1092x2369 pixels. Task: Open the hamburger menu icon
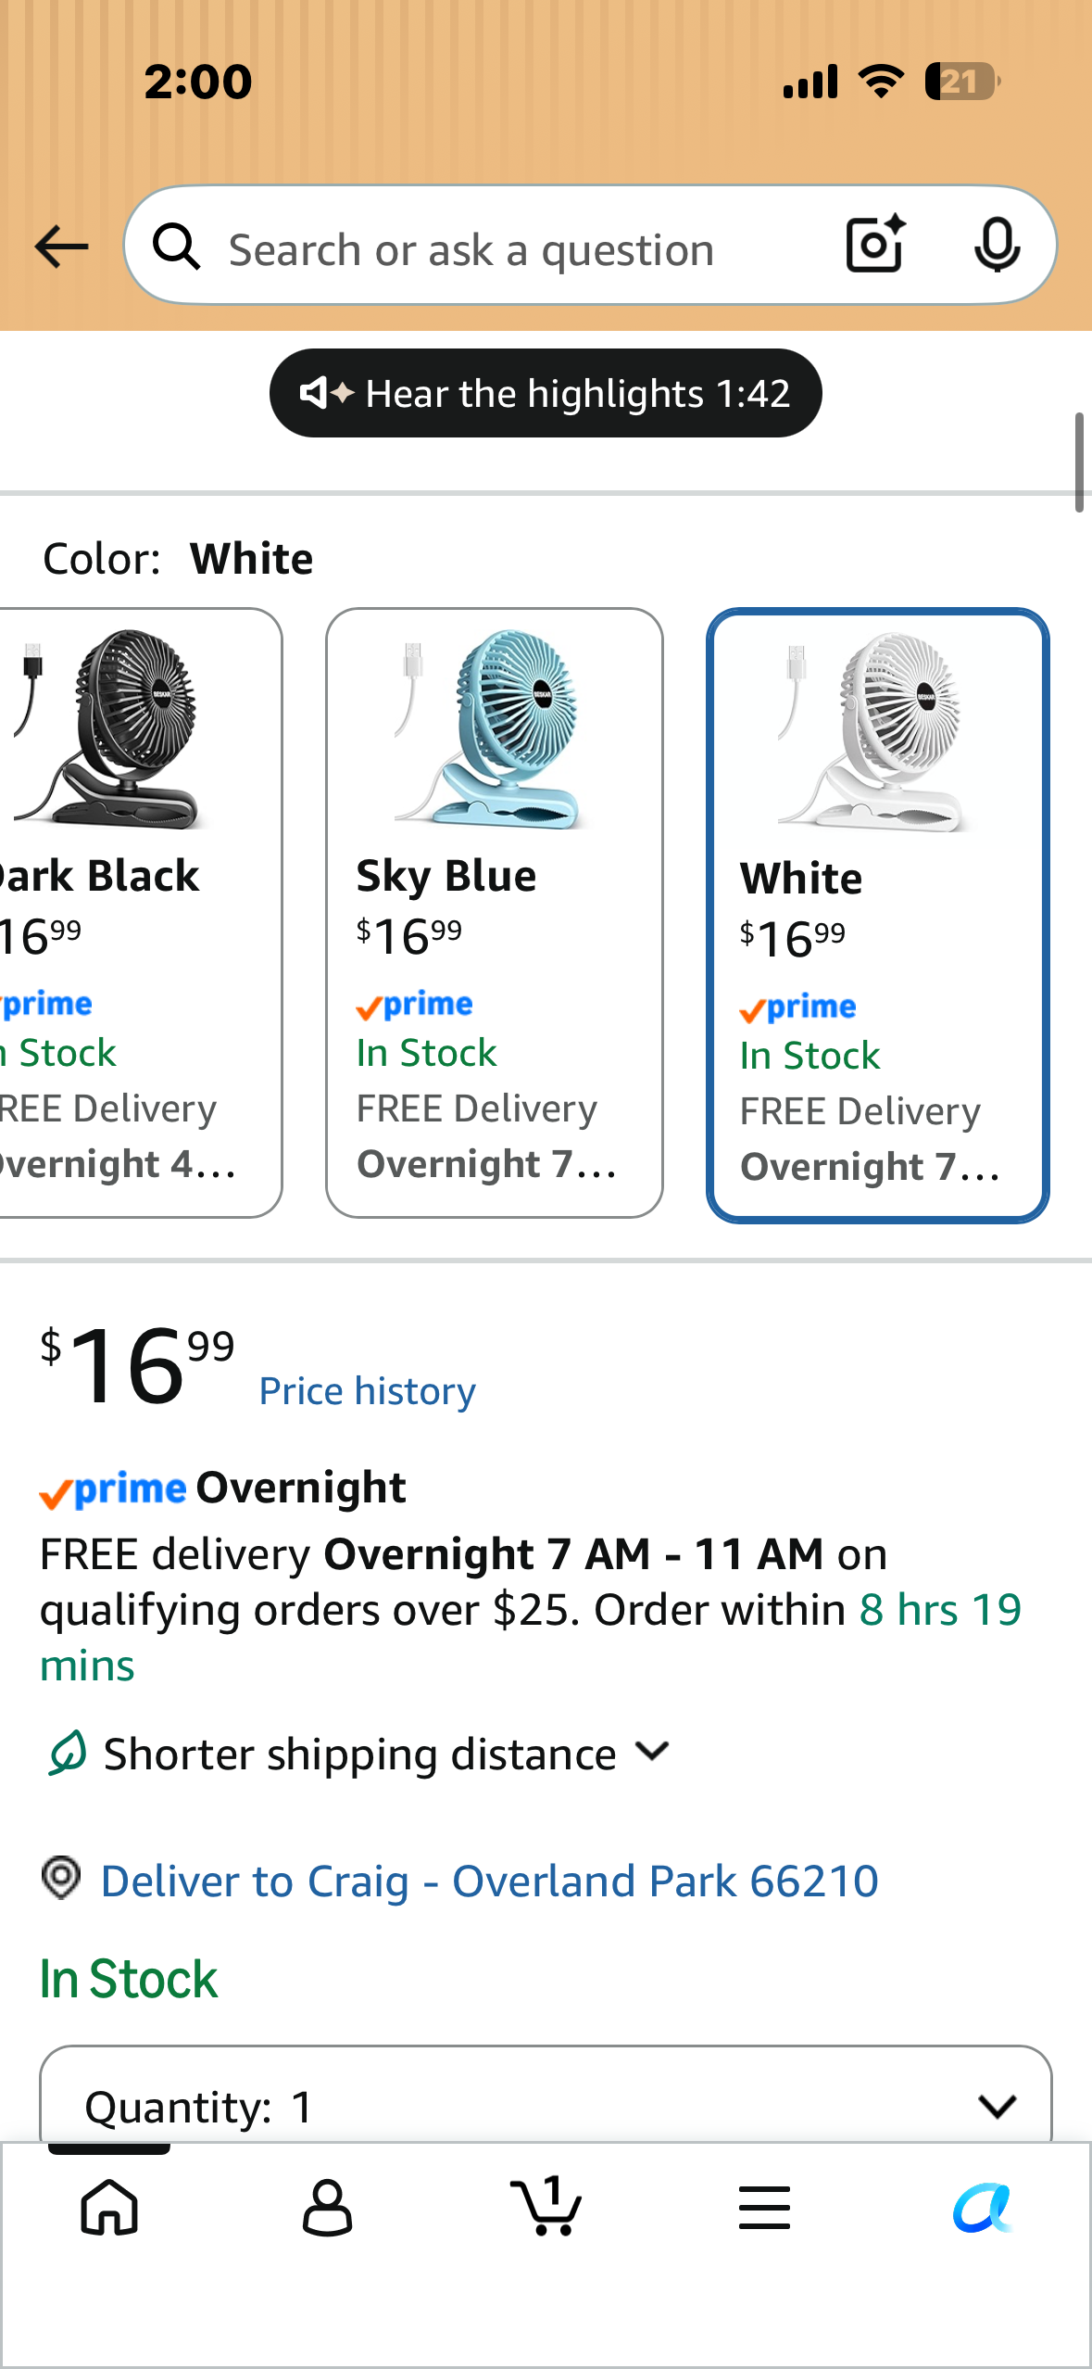(x=764, y=2207)
